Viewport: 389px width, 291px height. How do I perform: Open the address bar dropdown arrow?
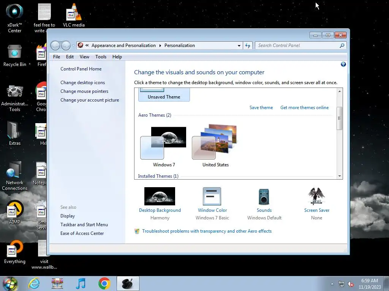(x=239, y=45)
